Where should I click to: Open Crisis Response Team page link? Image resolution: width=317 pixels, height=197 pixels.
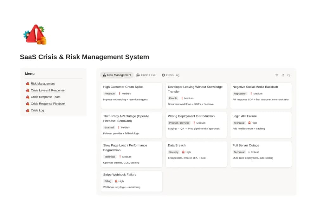45,97
